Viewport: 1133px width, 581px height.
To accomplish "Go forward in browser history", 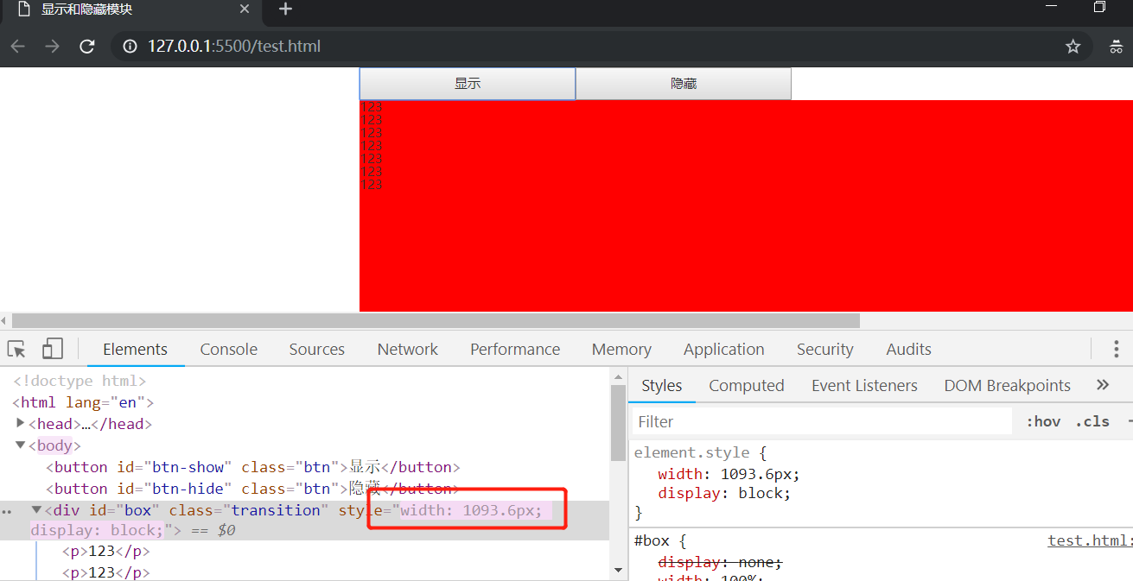I will [53, 46].
